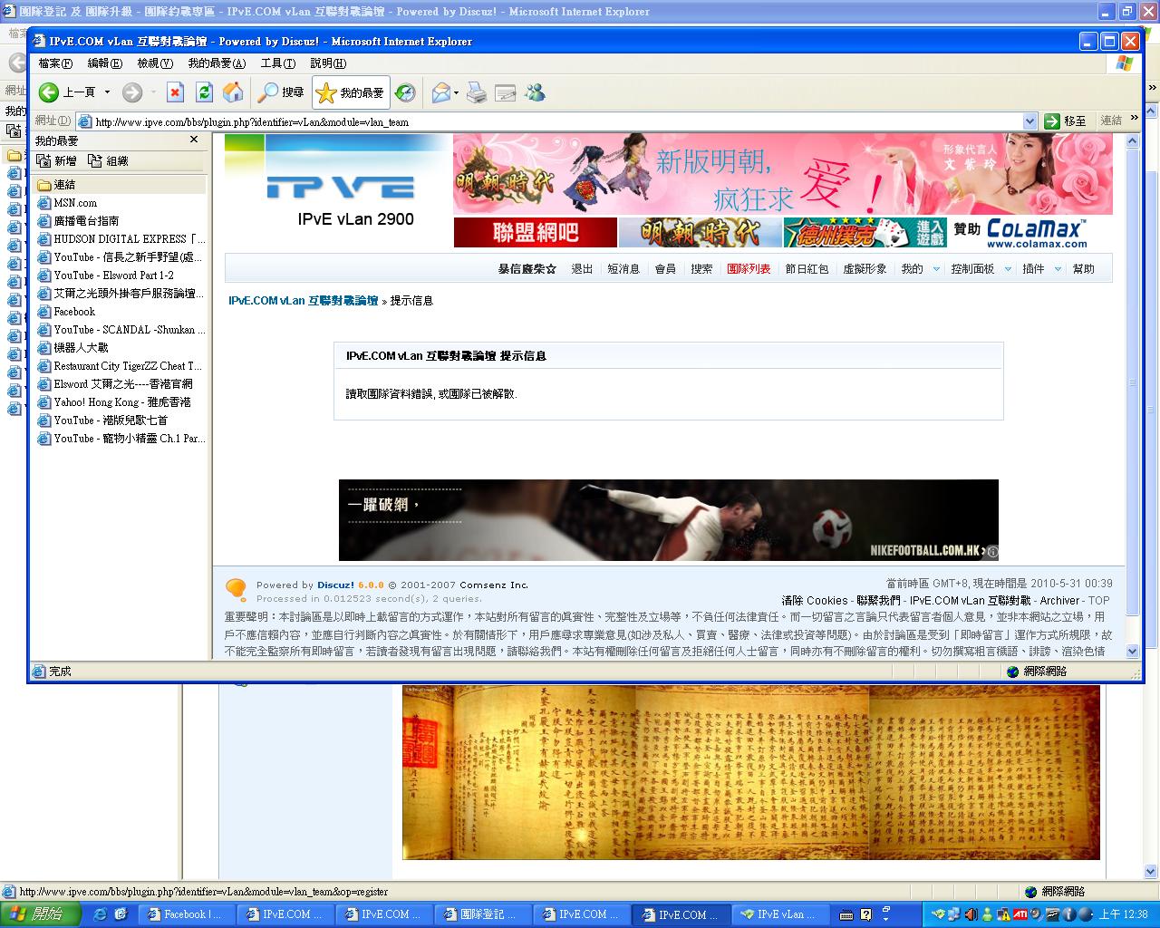Viewport: 1160px width, 928px height.
Task: Click 組織 in the favorites panel
Action: [109, 161]
